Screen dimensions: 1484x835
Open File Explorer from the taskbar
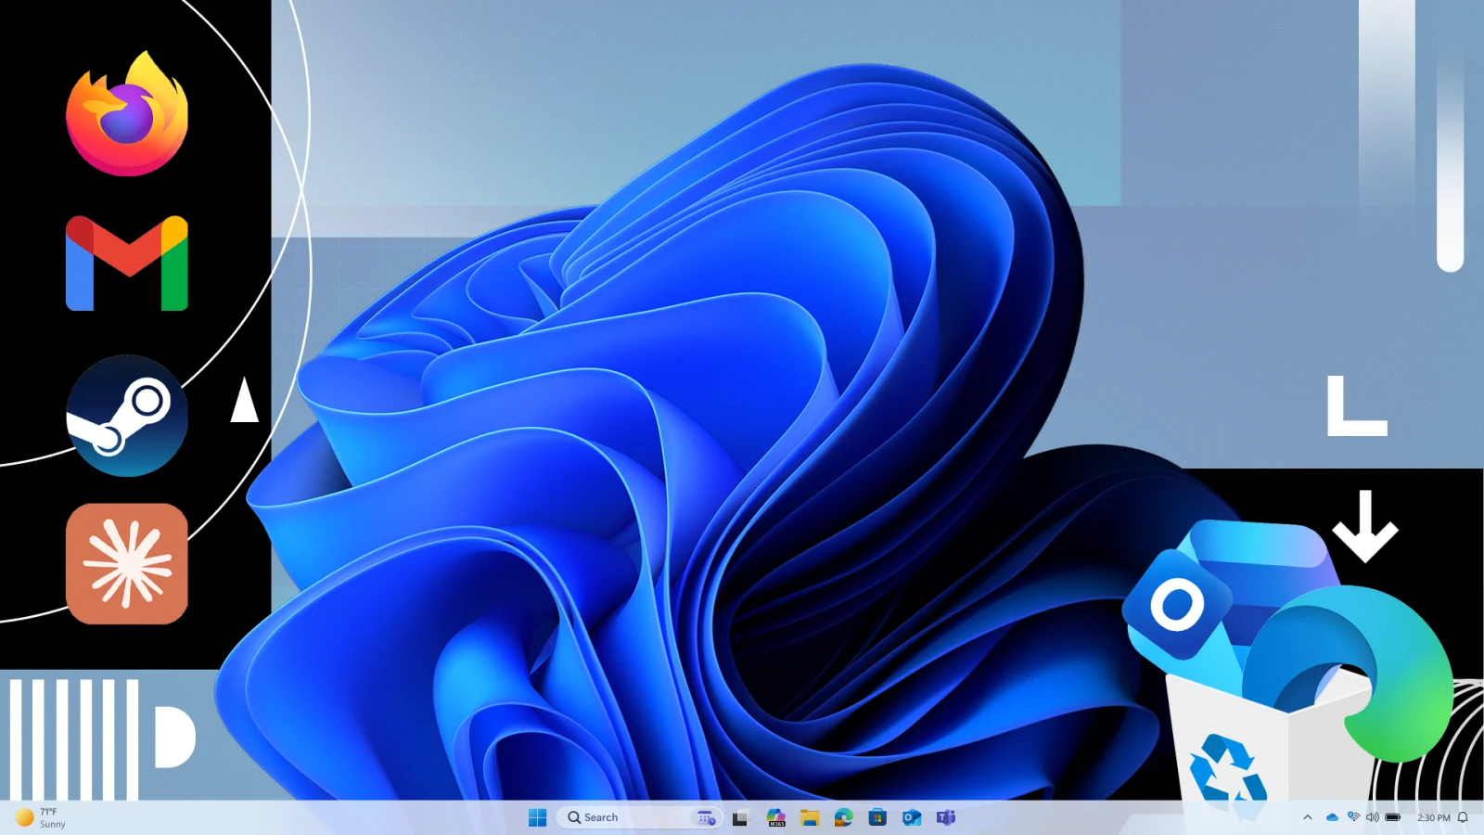click(x=810, y=817)
